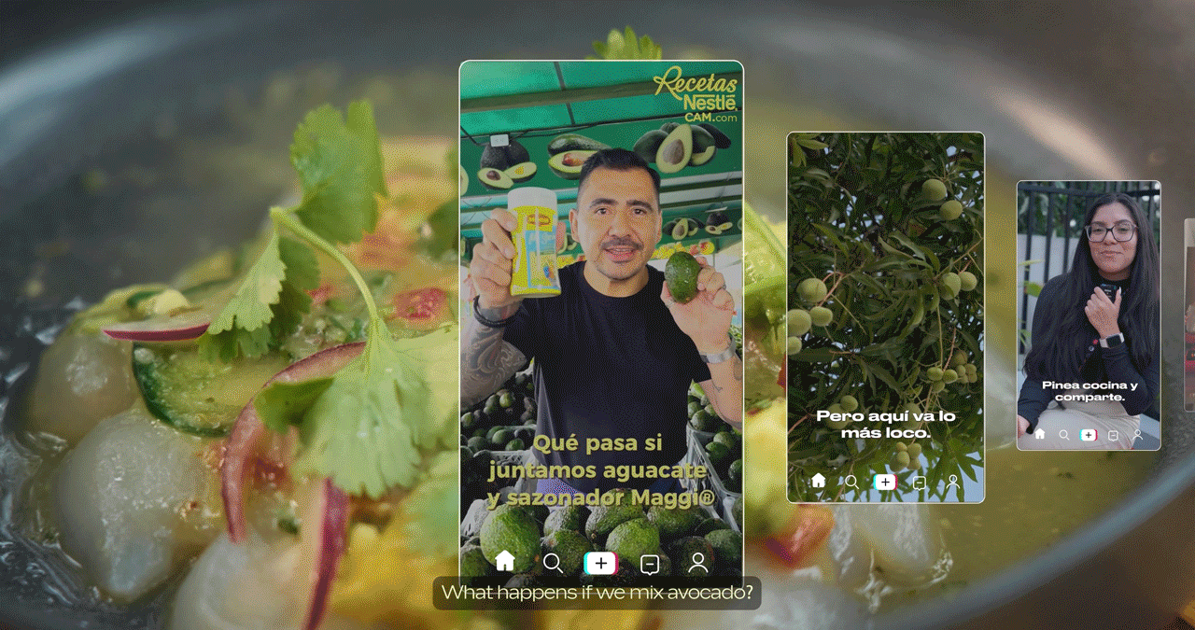Select the mango tree video card
The width and height of the screenshot is (1195, 630).
[x=885, y=317]
